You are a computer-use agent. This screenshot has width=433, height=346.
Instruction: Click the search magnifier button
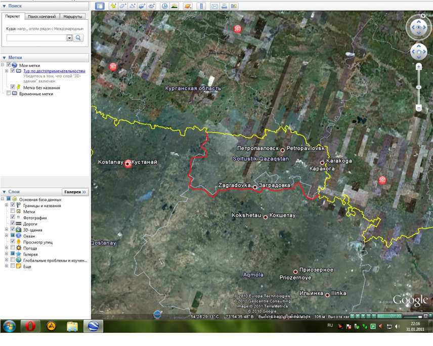click(79, 38)
